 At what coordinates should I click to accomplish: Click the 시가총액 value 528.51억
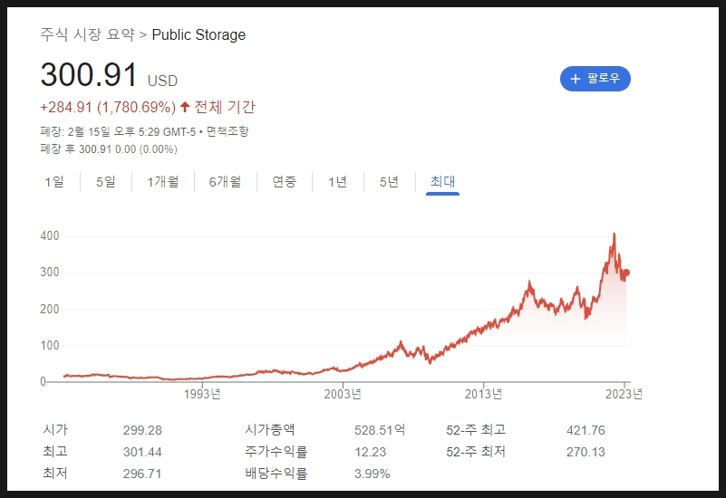[380, 430]
